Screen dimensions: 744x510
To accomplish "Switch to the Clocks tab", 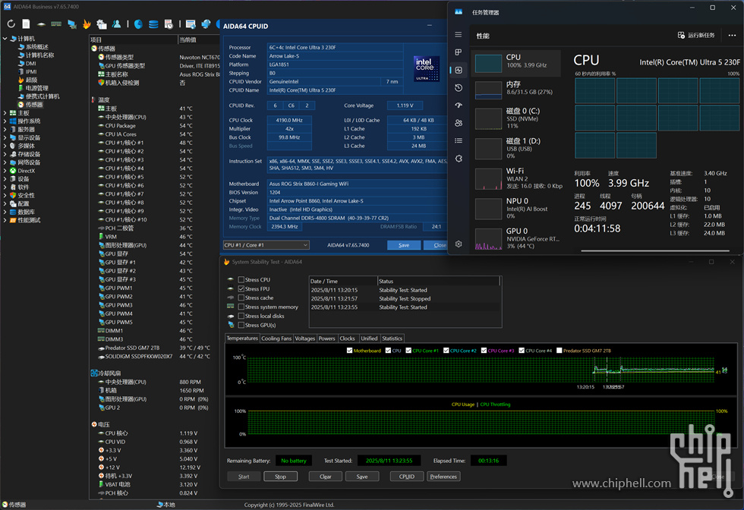I will [348, 338].
